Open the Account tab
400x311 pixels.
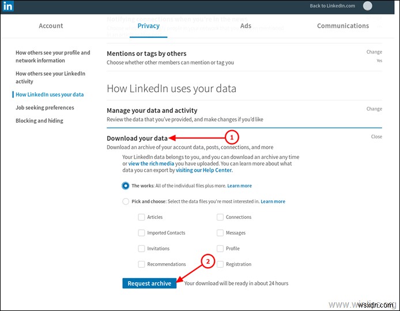51,26
